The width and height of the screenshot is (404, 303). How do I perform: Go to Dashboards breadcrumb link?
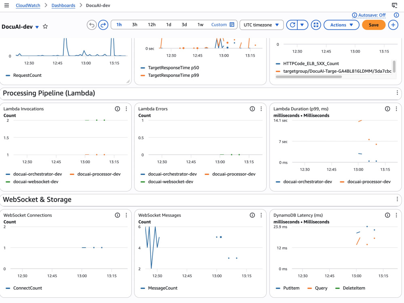click(63, 5)
